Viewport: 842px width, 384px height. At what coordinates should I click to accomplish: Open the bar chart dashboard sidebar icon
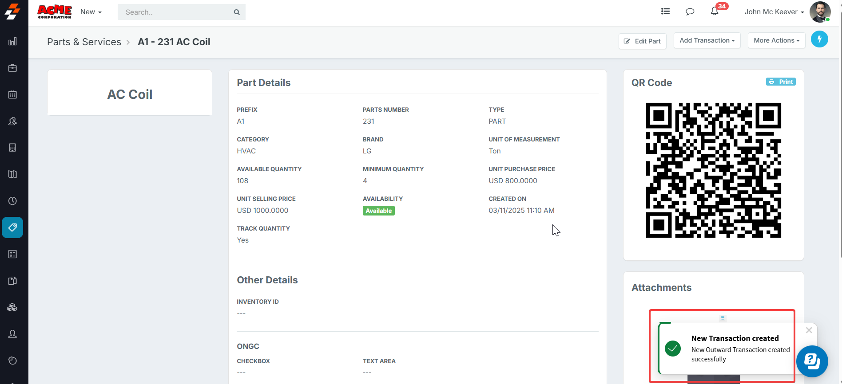[12, 42]
